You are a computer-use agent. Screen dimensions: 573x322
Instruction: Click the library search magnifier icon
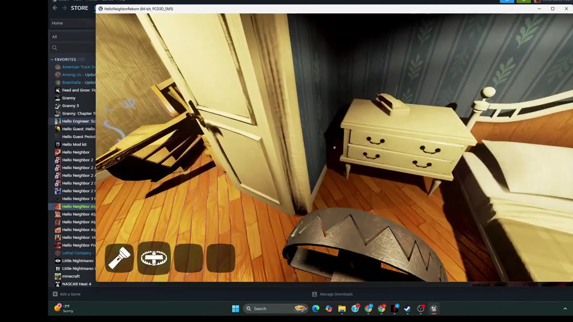(55, 47)
